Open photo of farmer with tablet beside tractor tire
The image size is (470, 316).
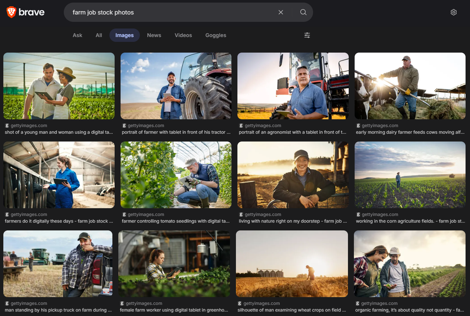pos(176,86)
